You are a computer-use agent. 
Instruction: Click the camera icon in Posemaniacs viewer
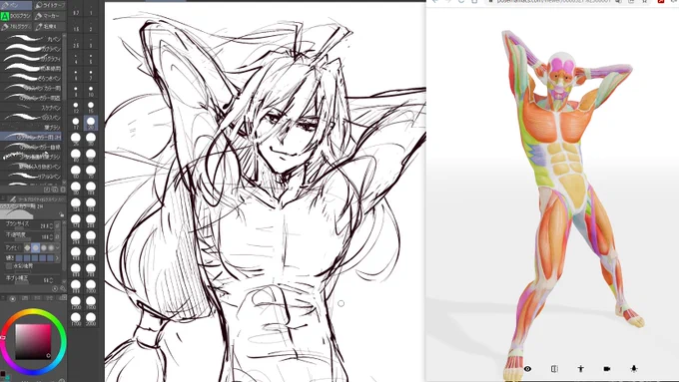(607, 369)
